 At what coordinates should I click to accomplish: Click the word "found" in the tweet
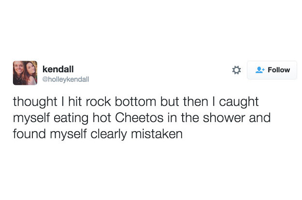(x=28, y=133)
